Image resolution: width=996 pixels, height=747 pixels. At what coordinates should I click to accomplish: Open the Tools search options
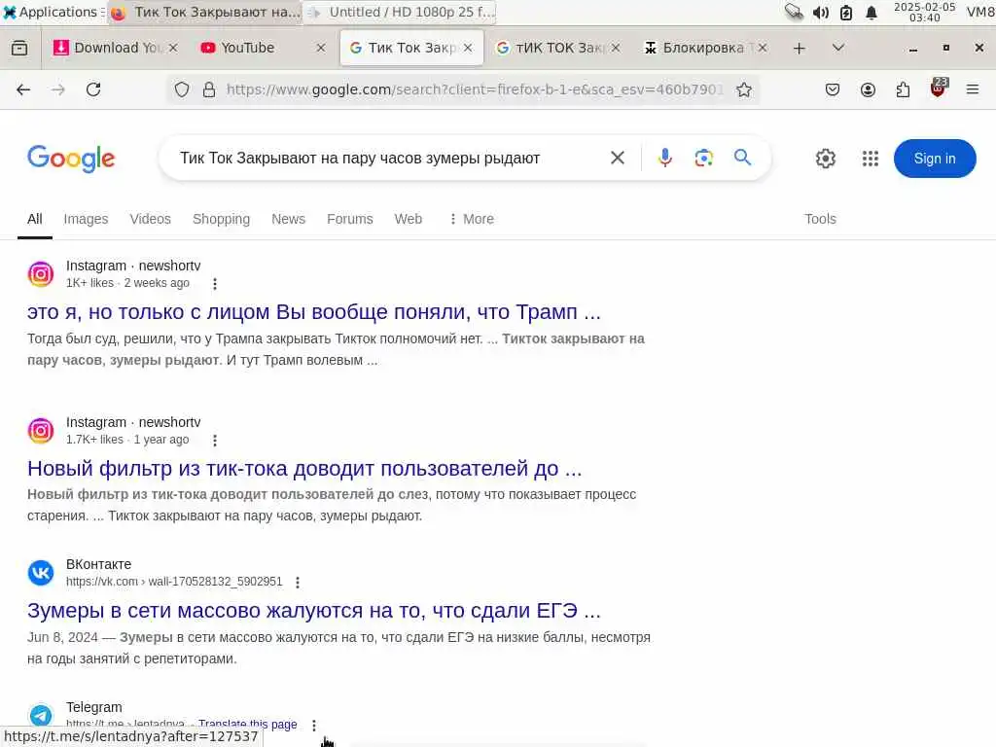pos(820,219)
